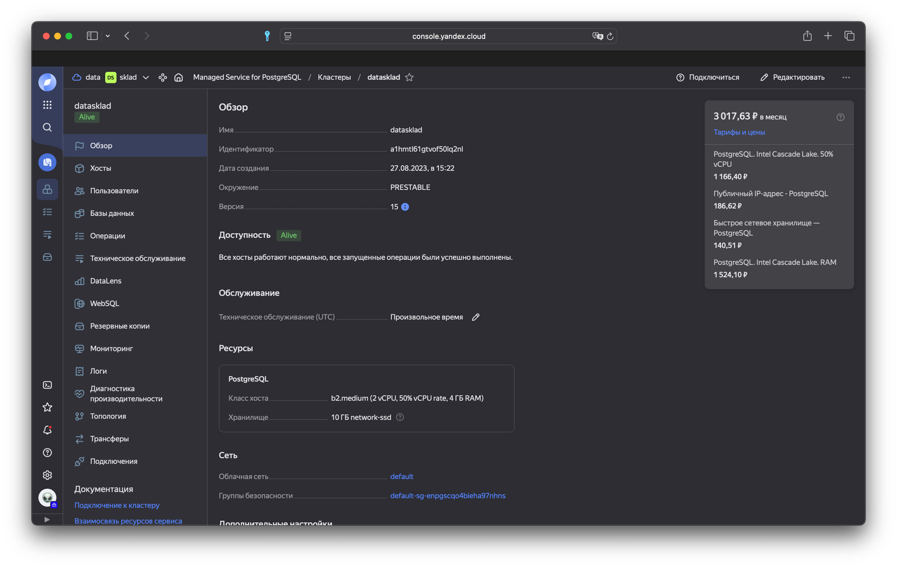Go to Резервные копии
Image resolution: width=897 pixels, height=567 pixels.
(135, 326)
